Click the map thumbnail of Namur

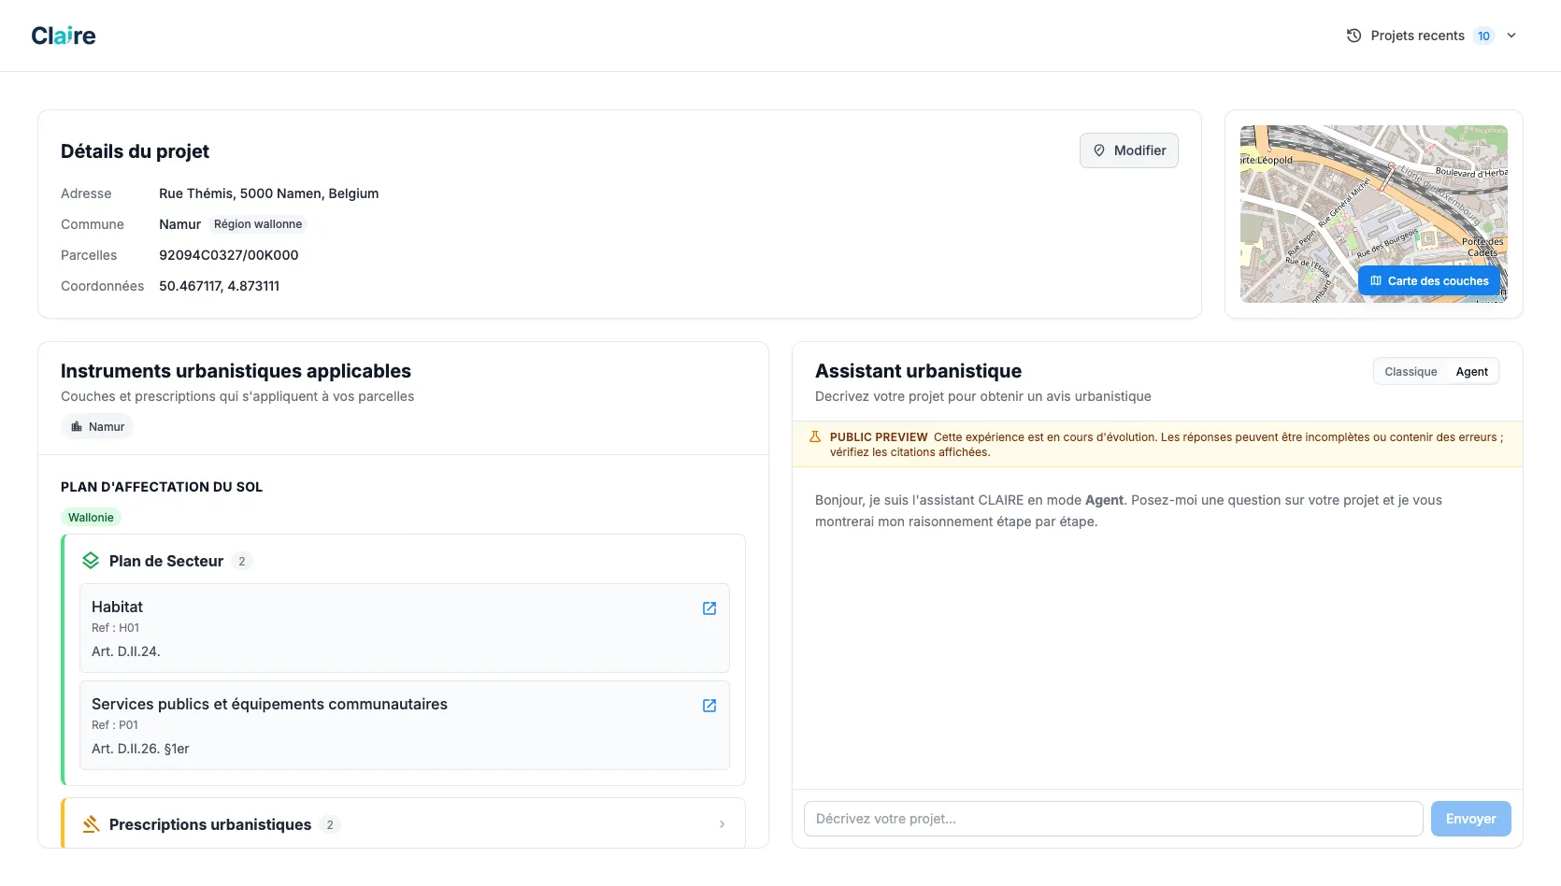pos(1373,214)
